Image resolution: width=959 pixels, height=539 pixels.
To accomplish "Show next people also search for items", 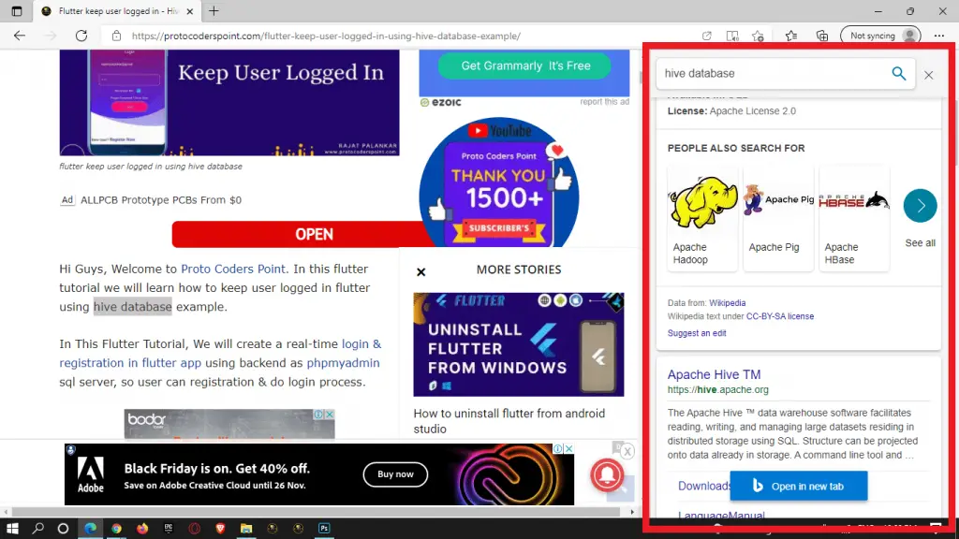I will (920, 205).
